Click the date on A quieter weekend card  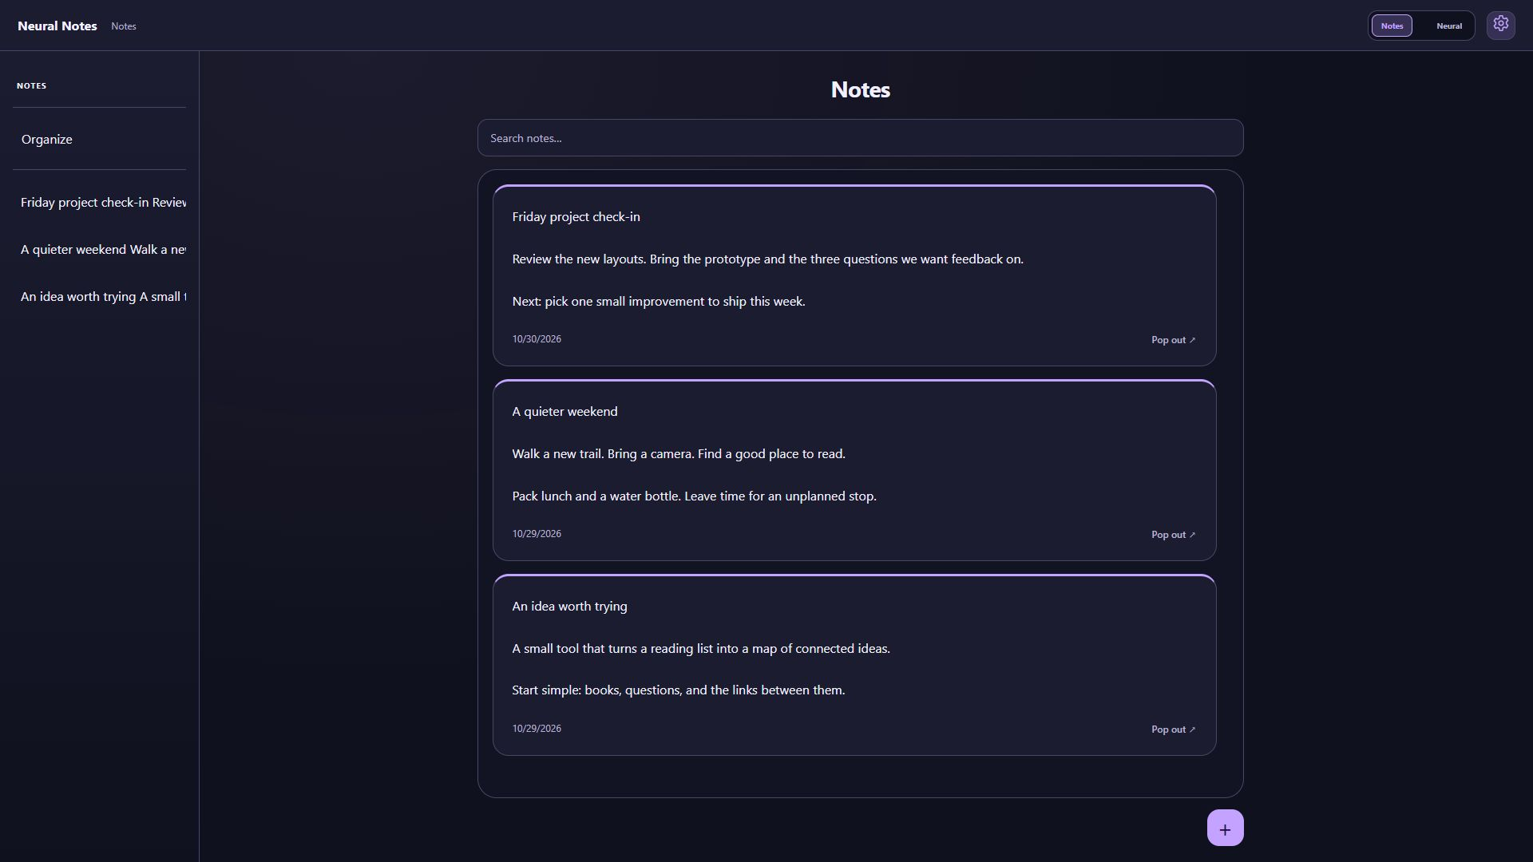click(537, 534)
